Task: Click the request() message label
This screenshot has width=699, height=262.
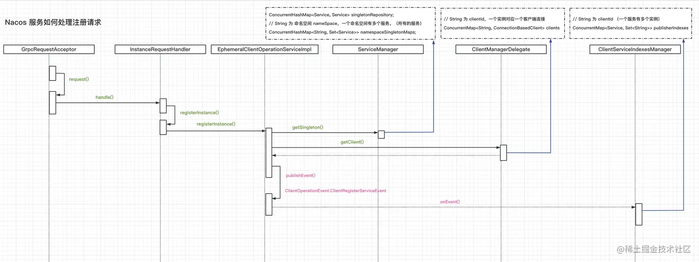Action: click(79, 79)
